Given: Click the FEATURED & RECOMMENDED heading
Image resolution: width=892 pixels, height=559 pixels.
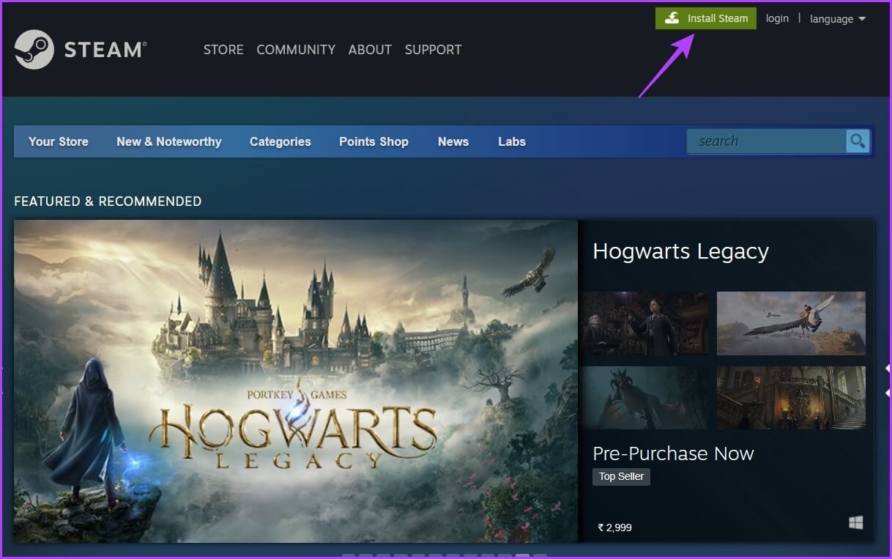Looking at the screenshot, I should click(x=108, y=201).
